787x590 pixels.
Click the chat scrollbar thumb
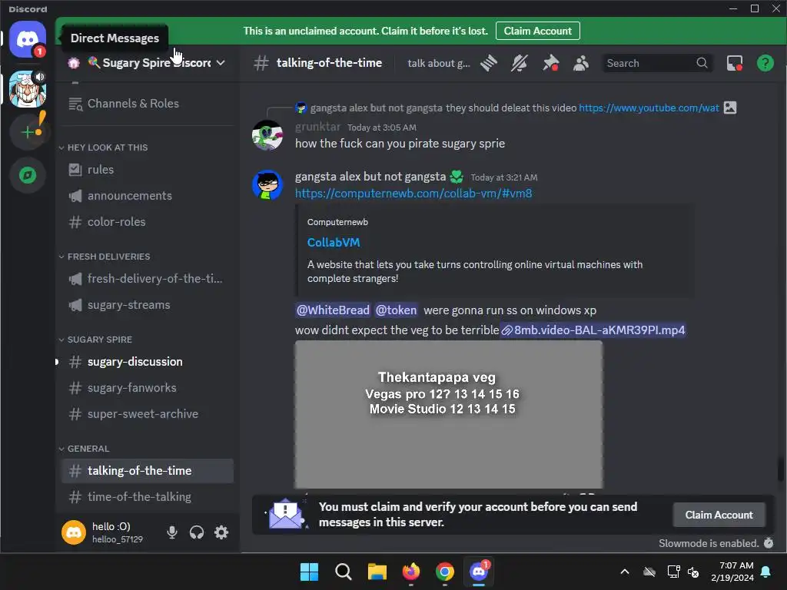click(x=780, y=469)
